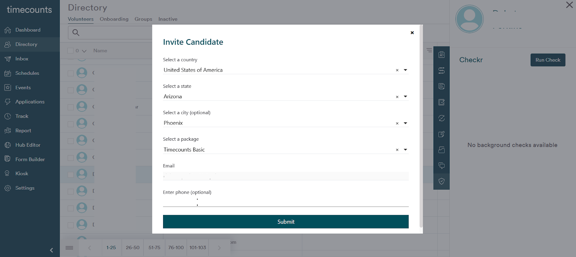
Task: Close the Invite Candidate dialog
Action: 412,33
